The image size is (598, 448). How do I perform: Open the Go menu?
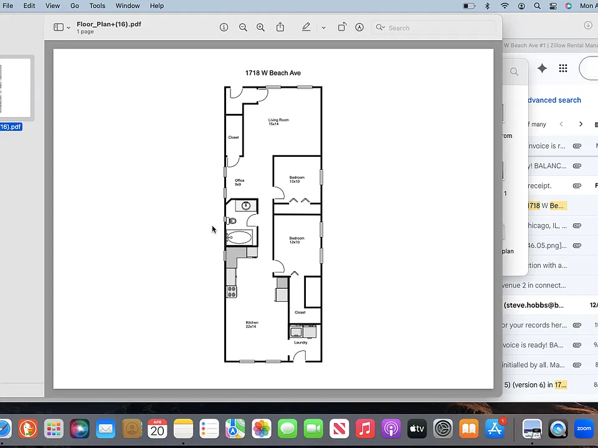click(75, 6)
